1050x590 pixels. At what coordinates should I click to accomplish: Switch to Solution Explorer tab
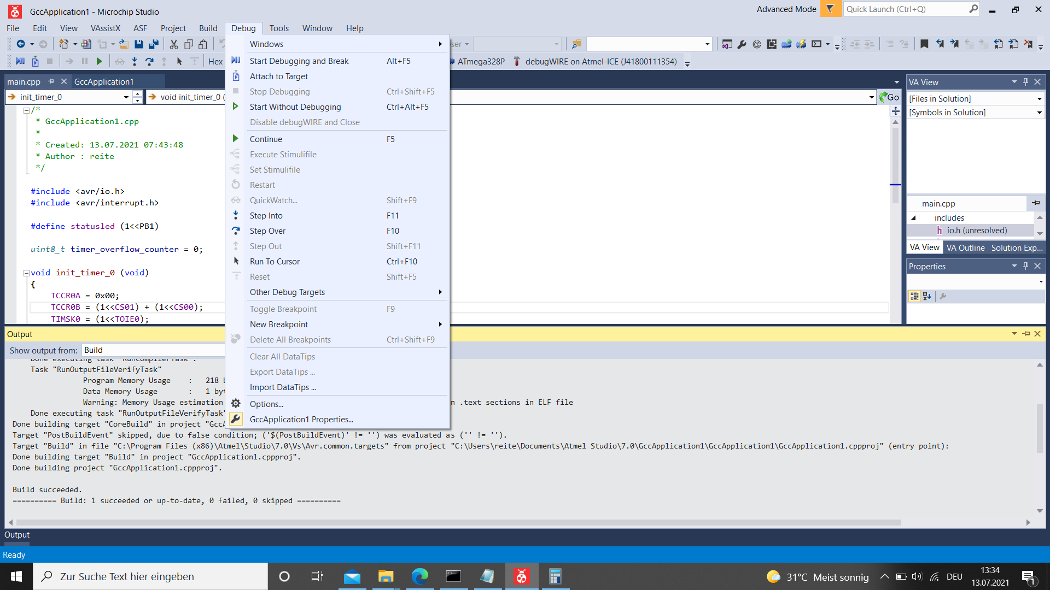[1017, 247]
